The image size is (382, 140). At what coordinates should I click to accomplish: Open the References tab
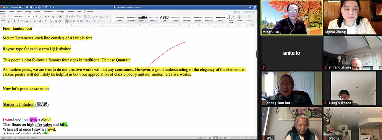pos(49,11)
